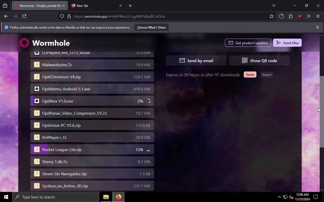Viewport: 324px width, 202px height.
Task: Close the Wormhole tab
Action: pyautogui.click(x=64, y=6)
